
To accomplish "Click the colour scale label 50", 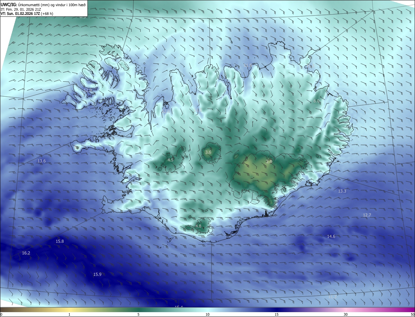I will click(x=412, y=314).
